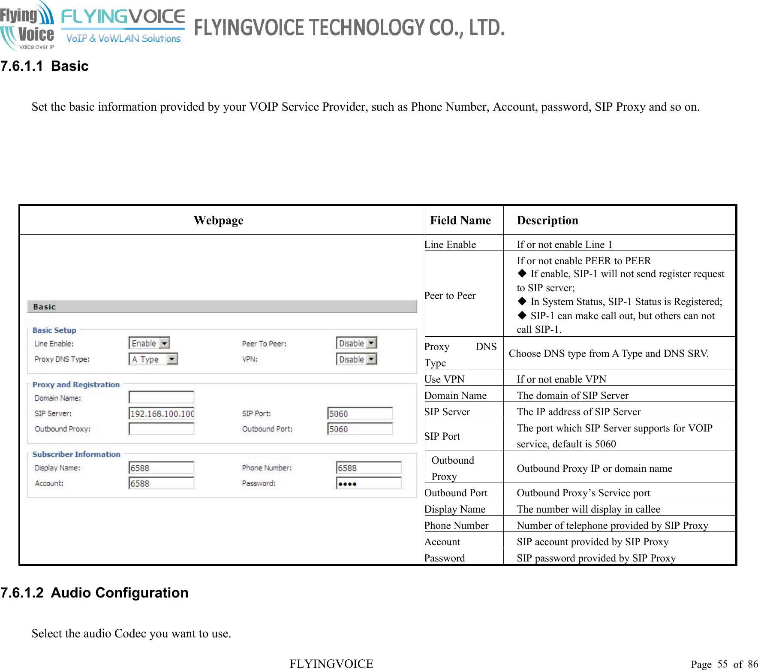The image size is (758, 670).
Task: Click 'Outbound Proxy IP or domain name' description
Action: coord(595,468)
